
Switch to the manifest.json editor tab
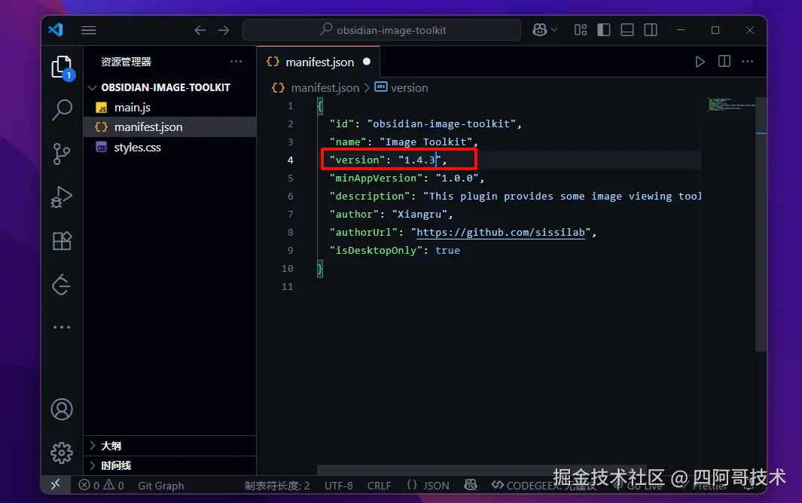[319, 62]
